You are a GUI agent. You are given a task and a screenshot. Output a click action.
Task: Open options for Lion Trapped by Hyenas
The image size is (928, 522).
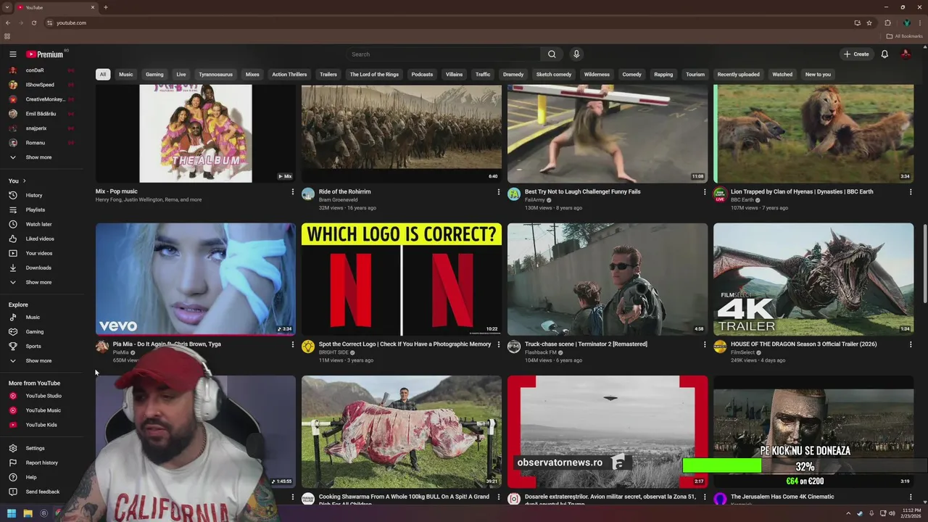(910, 192)
